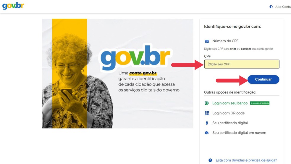Click the gov.br logo in header

point(13,6)
